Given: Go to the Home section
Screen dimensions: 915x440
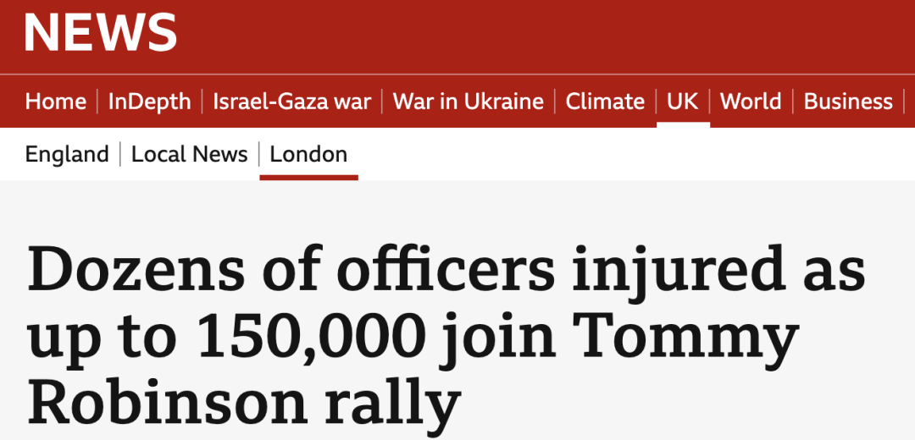Looking at the screenshot, I should coord(55,102).
